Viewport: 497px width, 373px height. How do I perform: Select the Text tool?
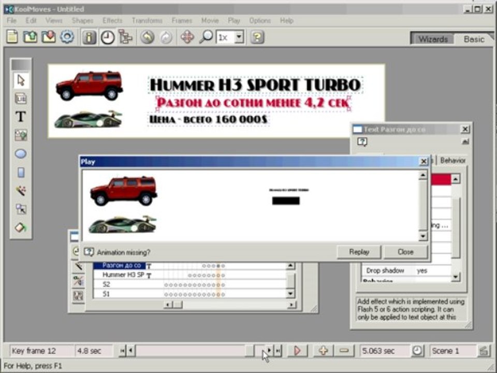pos(21,117)
